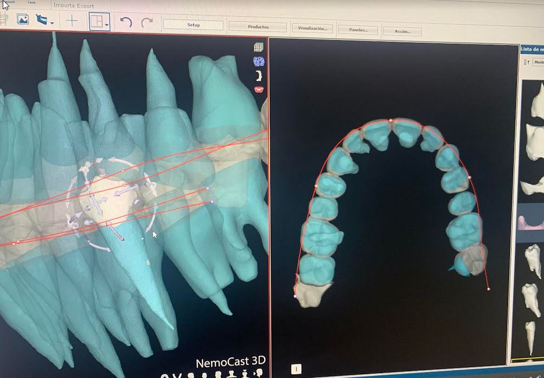Viewport: 544px width, 378px height.
Task: Select the profile head view with arrow
Action: 259,373
